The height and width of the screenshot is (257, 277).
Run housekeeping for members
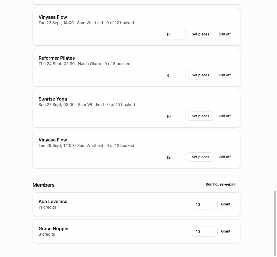click(221, 184)
